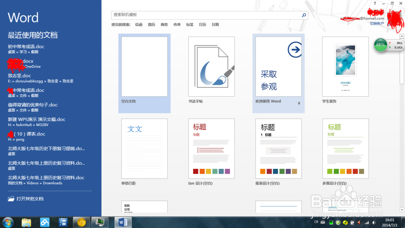Click the shield security tray icon
Viewport: 405px width, 228px height.
point(338,223)
